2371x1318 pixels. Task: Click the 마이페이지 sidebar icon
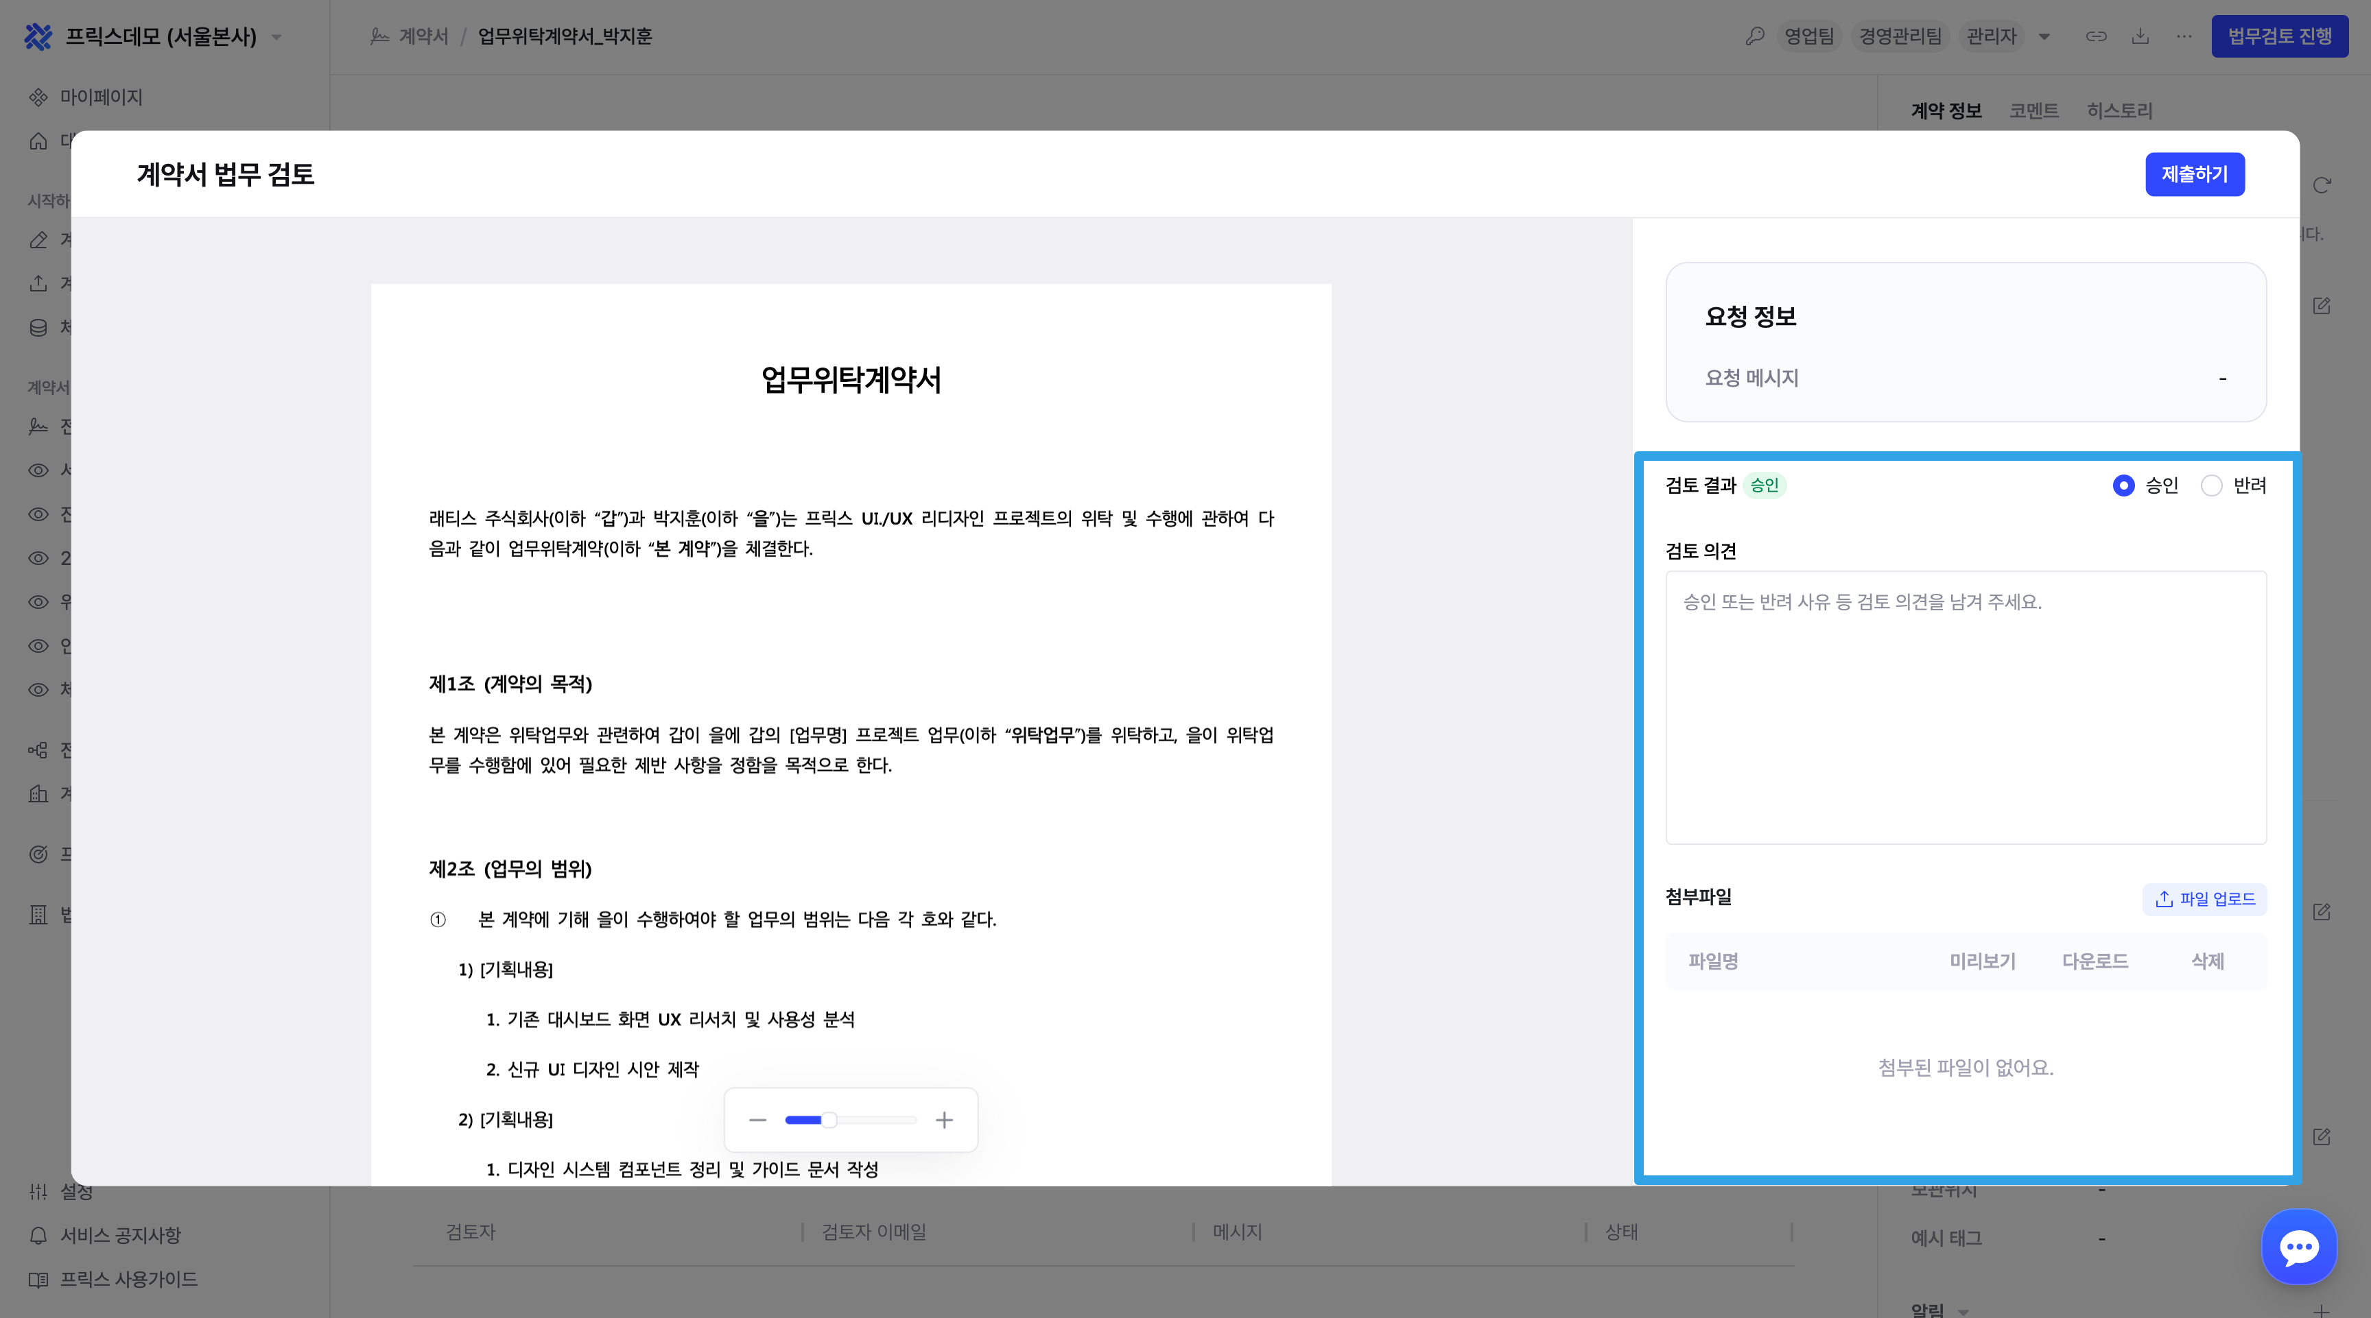(38, 97)
